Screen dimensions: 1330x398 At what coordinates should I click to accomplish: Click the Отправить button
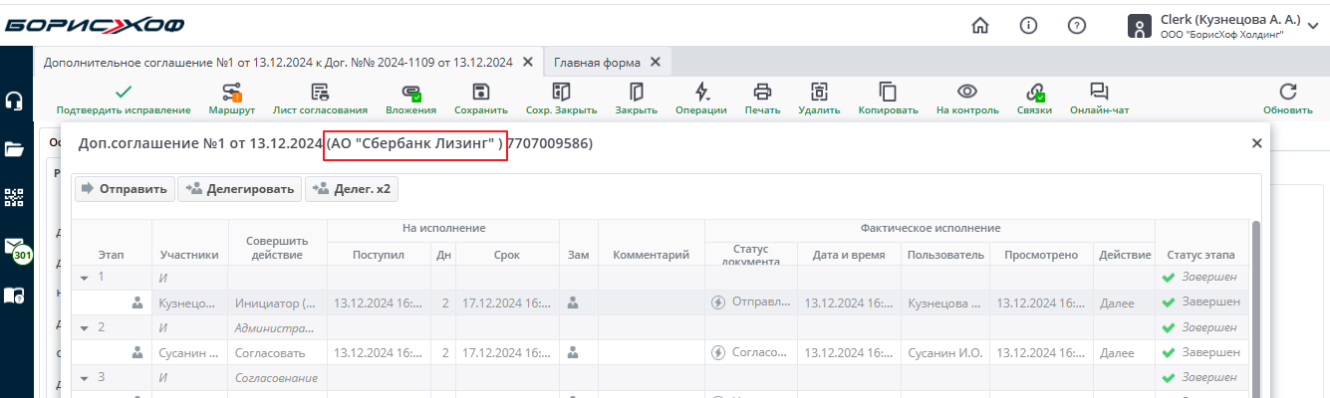(125, 188)
